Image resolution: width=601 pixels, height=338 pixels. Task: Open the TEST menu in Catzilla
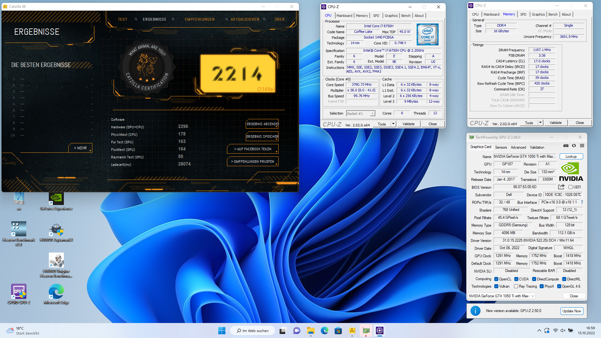click(x=122, y=19)
